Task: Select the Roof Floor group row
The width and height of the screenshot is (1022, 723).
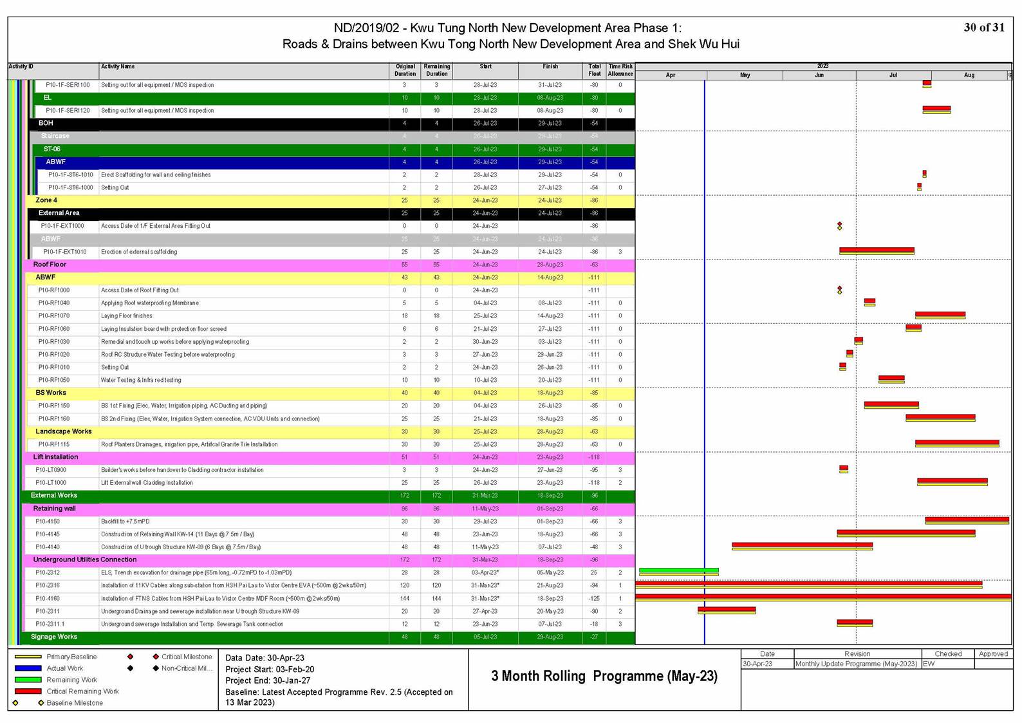Action: point(330,265)
